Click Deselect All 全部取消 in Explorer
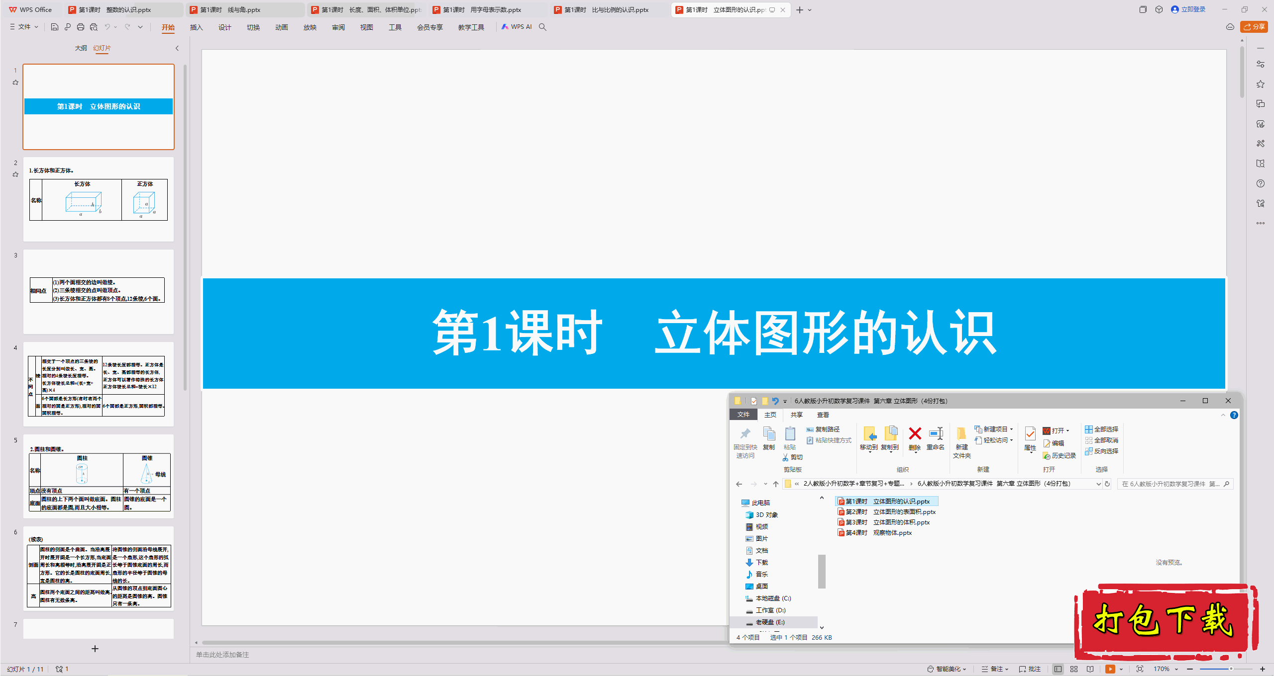 pyautogui.click(x=1102, y=440)
